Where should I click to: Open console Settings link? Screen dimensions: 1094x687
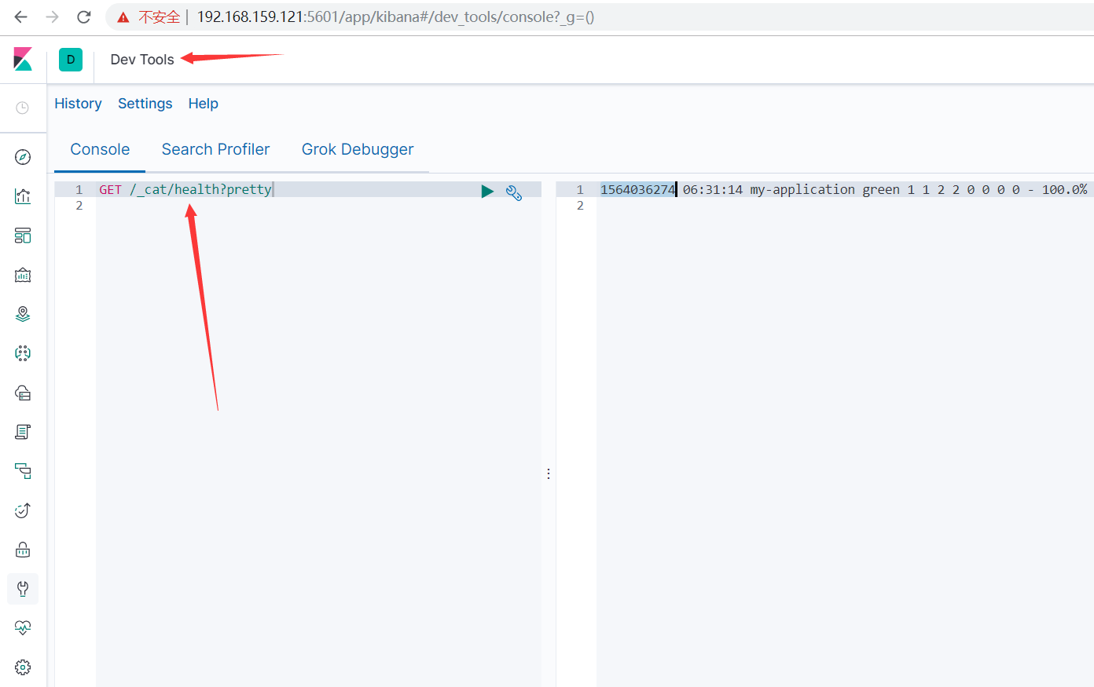click(145, 104)
